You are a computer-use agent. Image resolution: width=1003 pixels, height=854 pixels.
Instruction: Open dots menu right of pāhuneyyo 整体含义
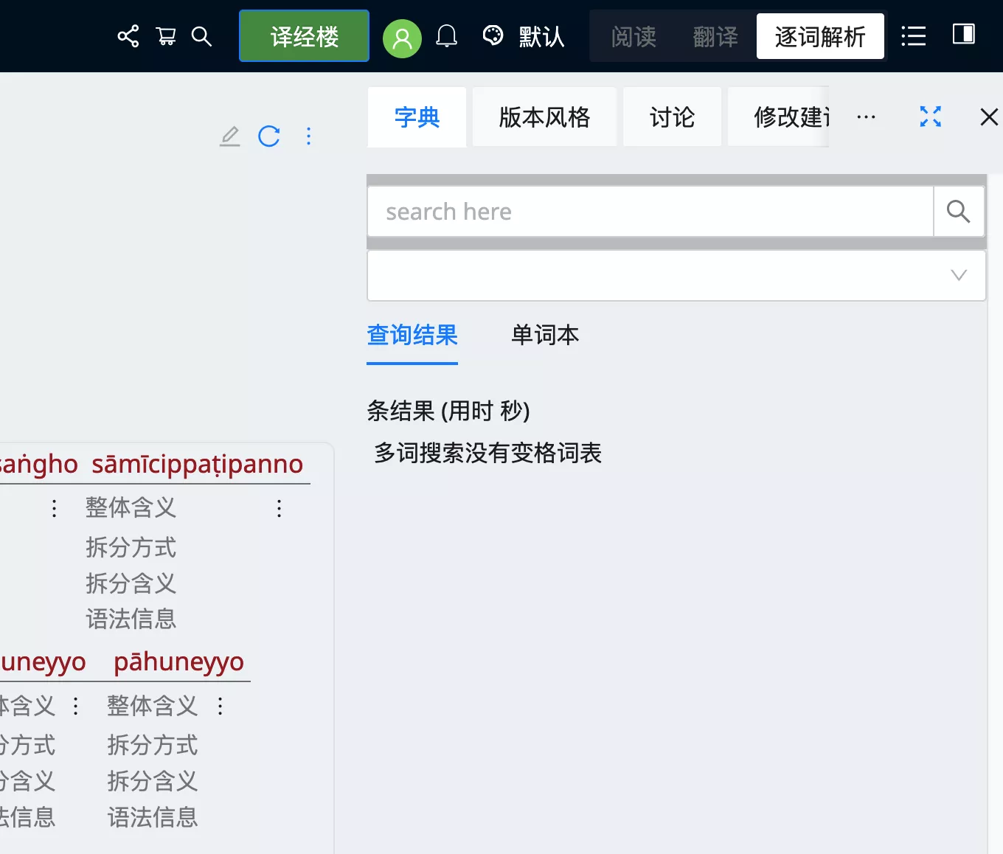coord(220,707)
